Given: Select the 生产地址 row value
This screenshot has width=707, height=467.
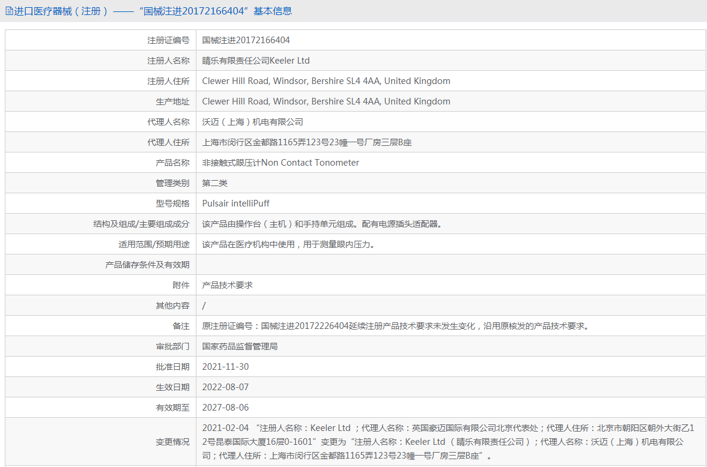Looking at the screenshot, I should coord(326,101).
